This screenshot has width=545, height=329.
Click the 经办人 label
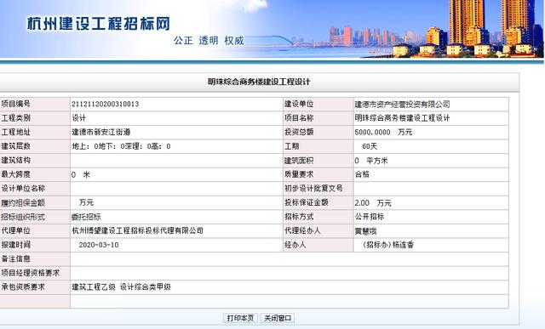pyautogui.click(x=295, y=245)
